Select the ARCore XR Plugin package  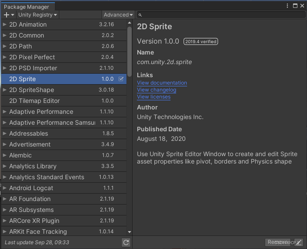(x=64, y=221)
